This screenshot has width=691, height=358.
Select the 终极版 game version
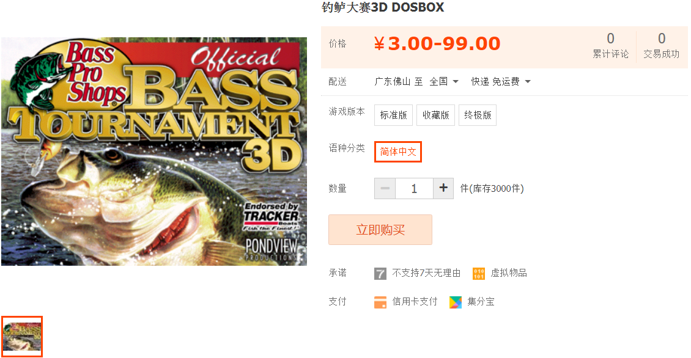pos(477,115)
